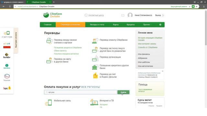
Task: Open История операций Сбербанк Онлайн link
Action: [x=150, y=39]
